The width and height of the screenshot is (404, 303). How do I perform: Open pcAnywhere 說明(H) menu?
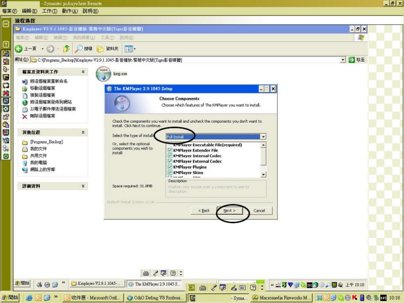click(90, 11)
